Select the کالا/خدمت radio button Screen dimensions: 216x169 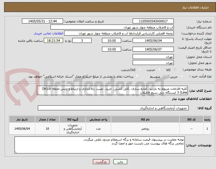[x=140, y=69]
